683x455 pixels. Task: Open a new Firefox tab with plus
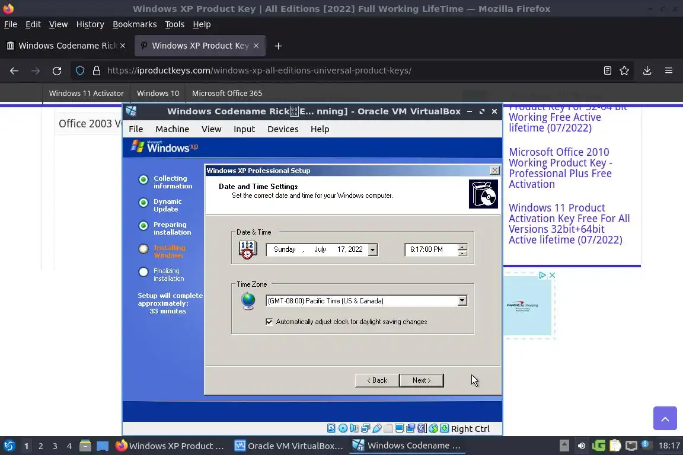point(278,46)
